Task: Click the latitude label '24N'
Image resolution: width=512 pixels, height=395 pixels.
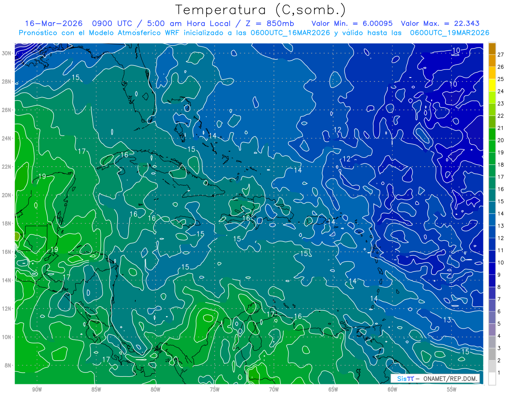Action: [6, 138]
